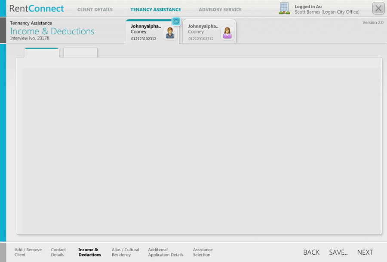
Task: Select the Contact Details navigation item
Action: click(58, 252)
